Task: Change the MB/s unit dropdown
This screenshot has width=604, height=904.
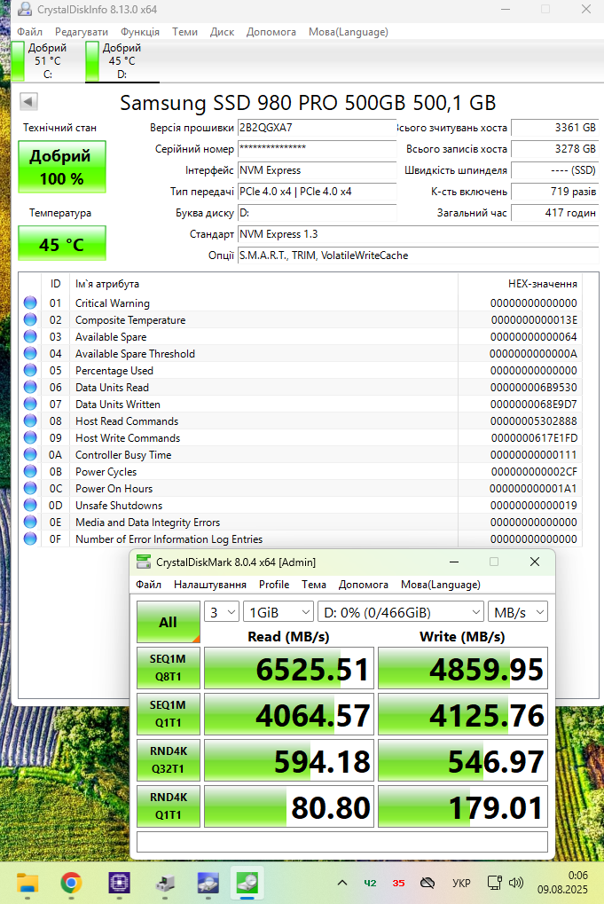Action: [518, 612]
